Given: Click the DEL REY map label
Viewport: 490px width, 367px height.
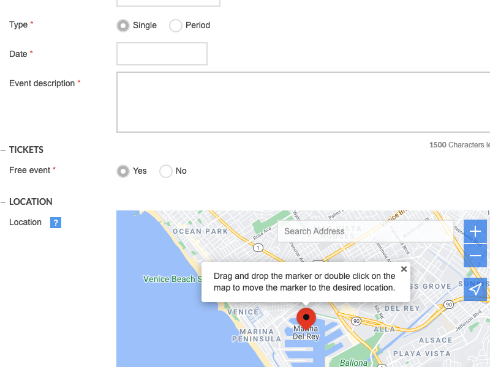Looking at the screenshot, I should [x=402, y=308].
